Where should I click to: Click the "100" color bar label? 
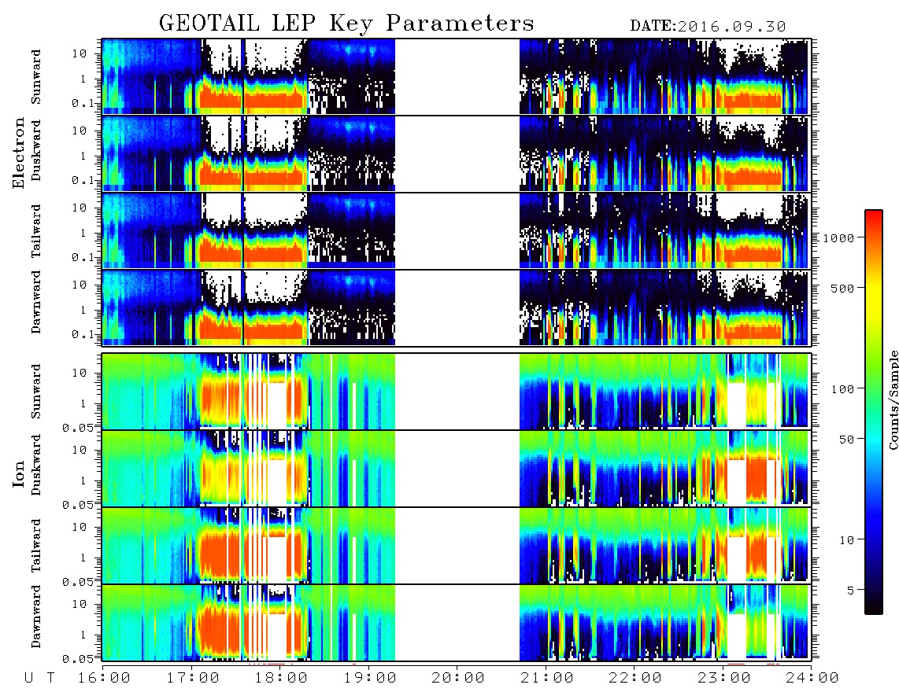click(843, 389)
